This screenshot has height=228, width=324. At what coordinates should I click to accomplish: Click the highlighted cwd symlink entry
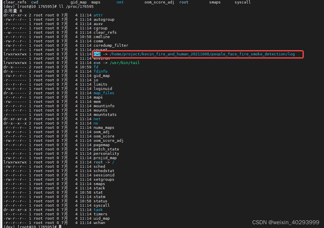(97, 54)
